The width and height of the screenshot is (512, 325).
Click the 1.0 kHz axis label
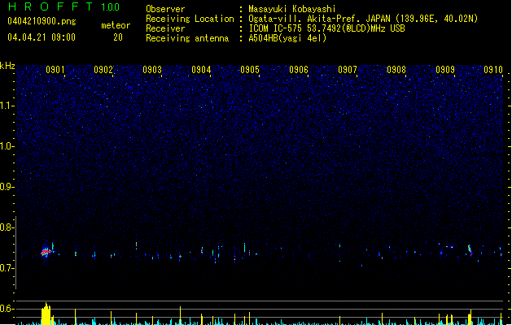point(7,146)
